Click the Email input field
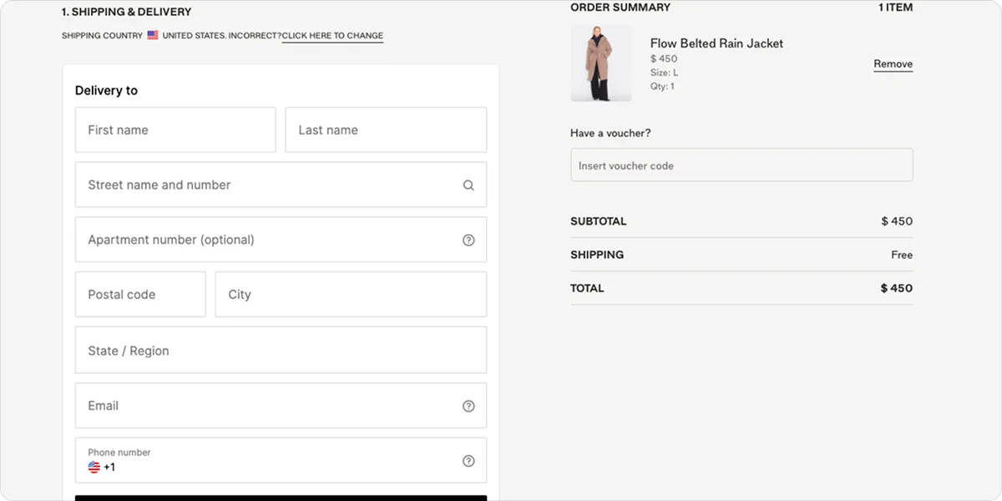Screen dimensions: 1002x501 click(x=281, y=406)
